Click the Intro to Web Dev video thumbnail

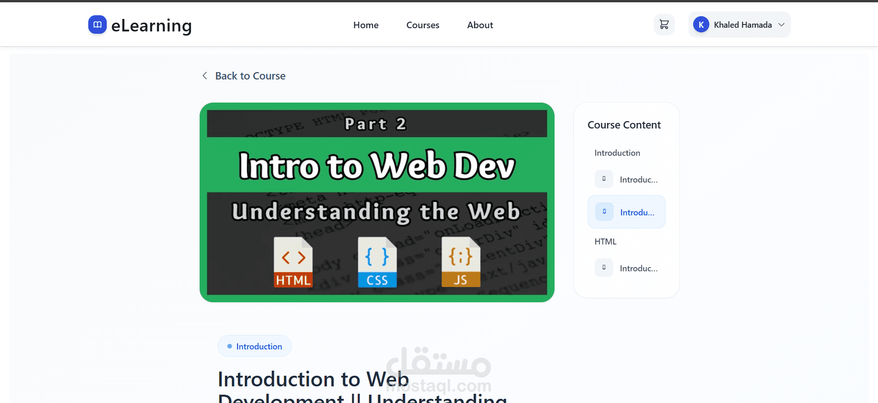[x=377, y=202]
